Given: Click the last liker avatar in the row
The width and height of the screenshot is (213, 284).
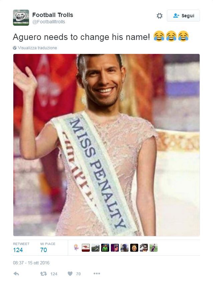Looking at the screenshot, I should click(154, 248).
